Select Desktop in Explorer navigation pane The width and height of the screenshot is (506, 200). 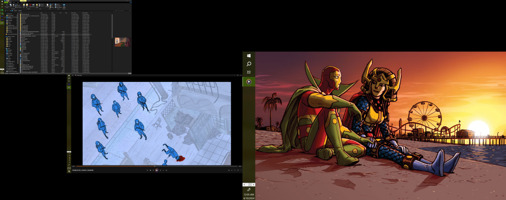coord(10,17)
